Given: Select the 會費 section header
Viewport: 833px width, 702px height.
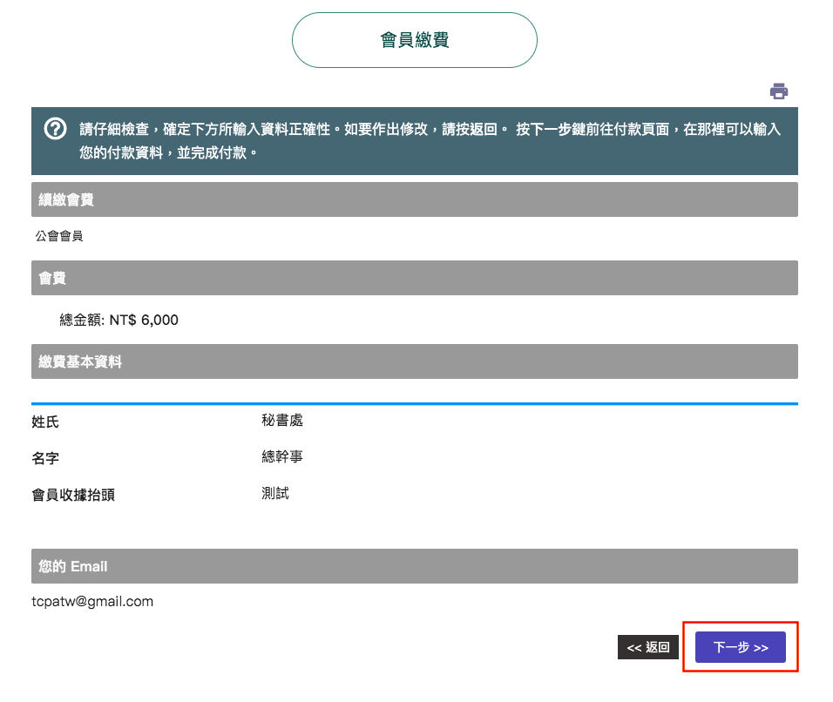Looking at the screenshot, I should (x=415, y=278).
